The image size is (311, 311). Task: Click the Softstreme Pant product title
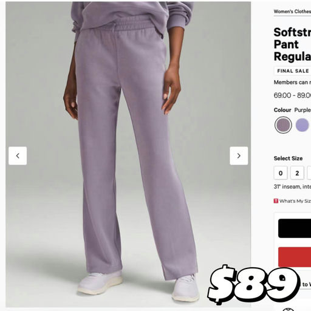pyautogui.click(x=292, y=44)
